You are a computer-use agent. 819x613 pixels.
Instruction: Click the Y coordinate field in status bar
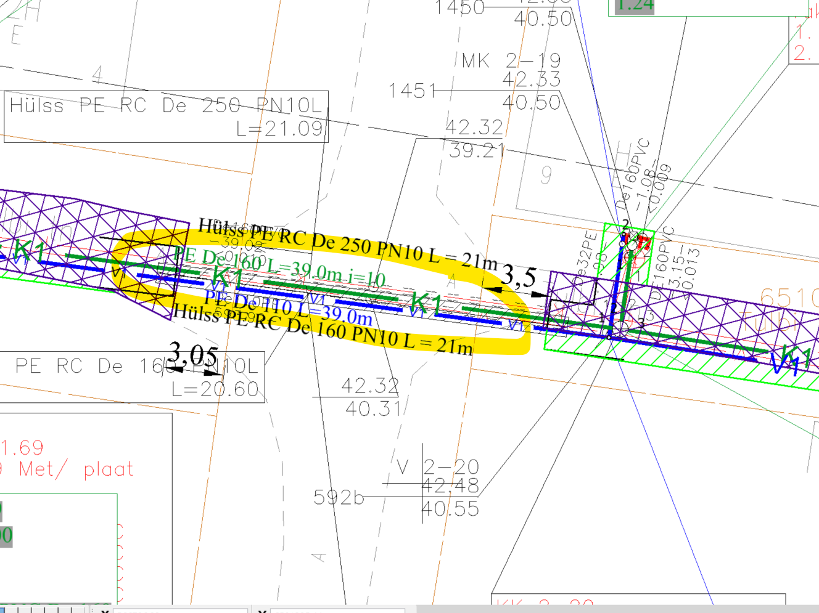(x=336, y=610)
